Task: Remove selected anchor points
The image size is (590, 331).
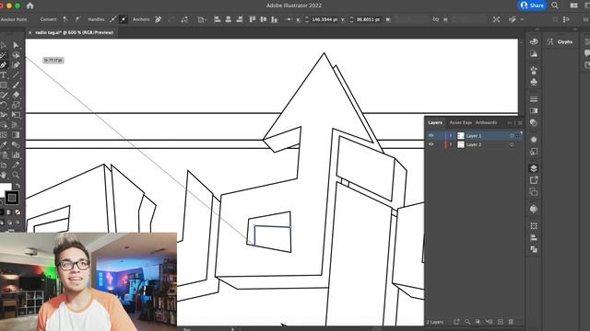Action: click(159, 19)
